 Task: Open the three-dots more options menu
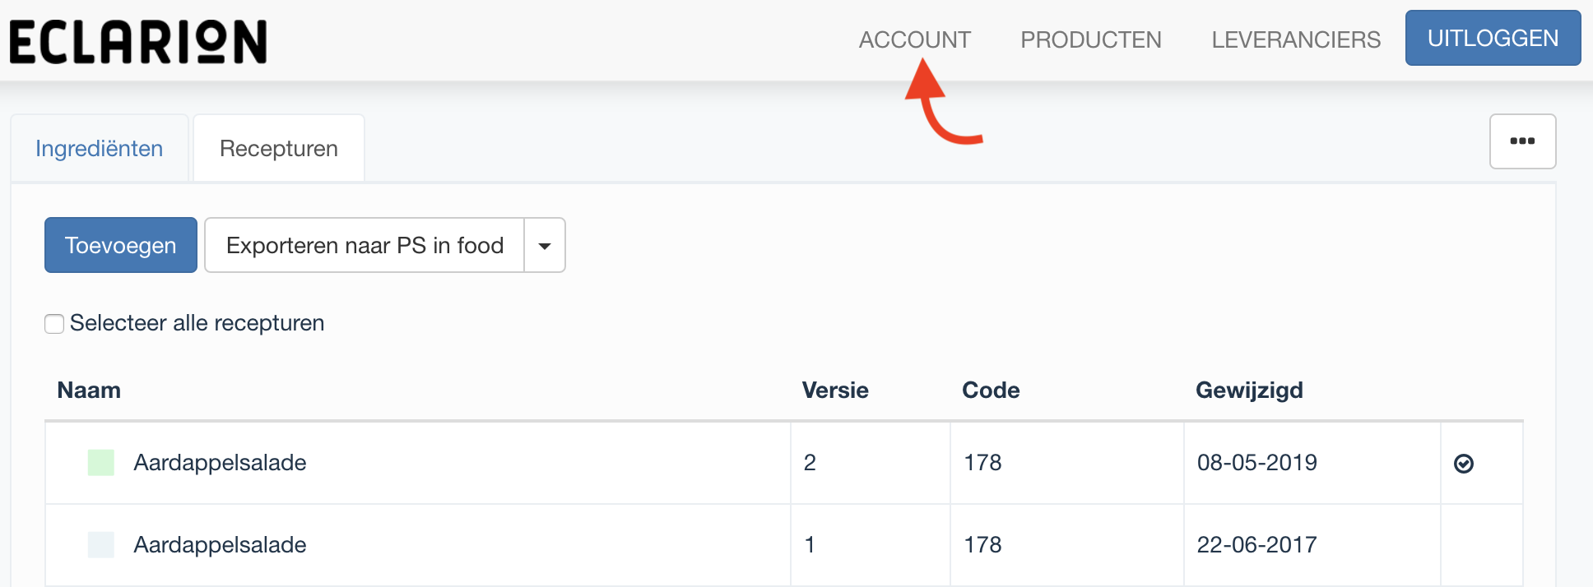pyautogui.click(x=1521, y=141)
